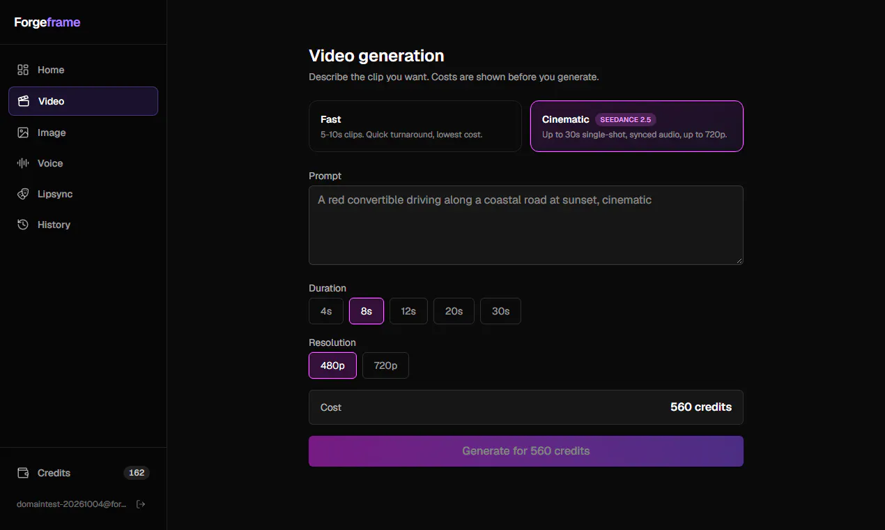Open the Image section

click(x=83, y=132)
